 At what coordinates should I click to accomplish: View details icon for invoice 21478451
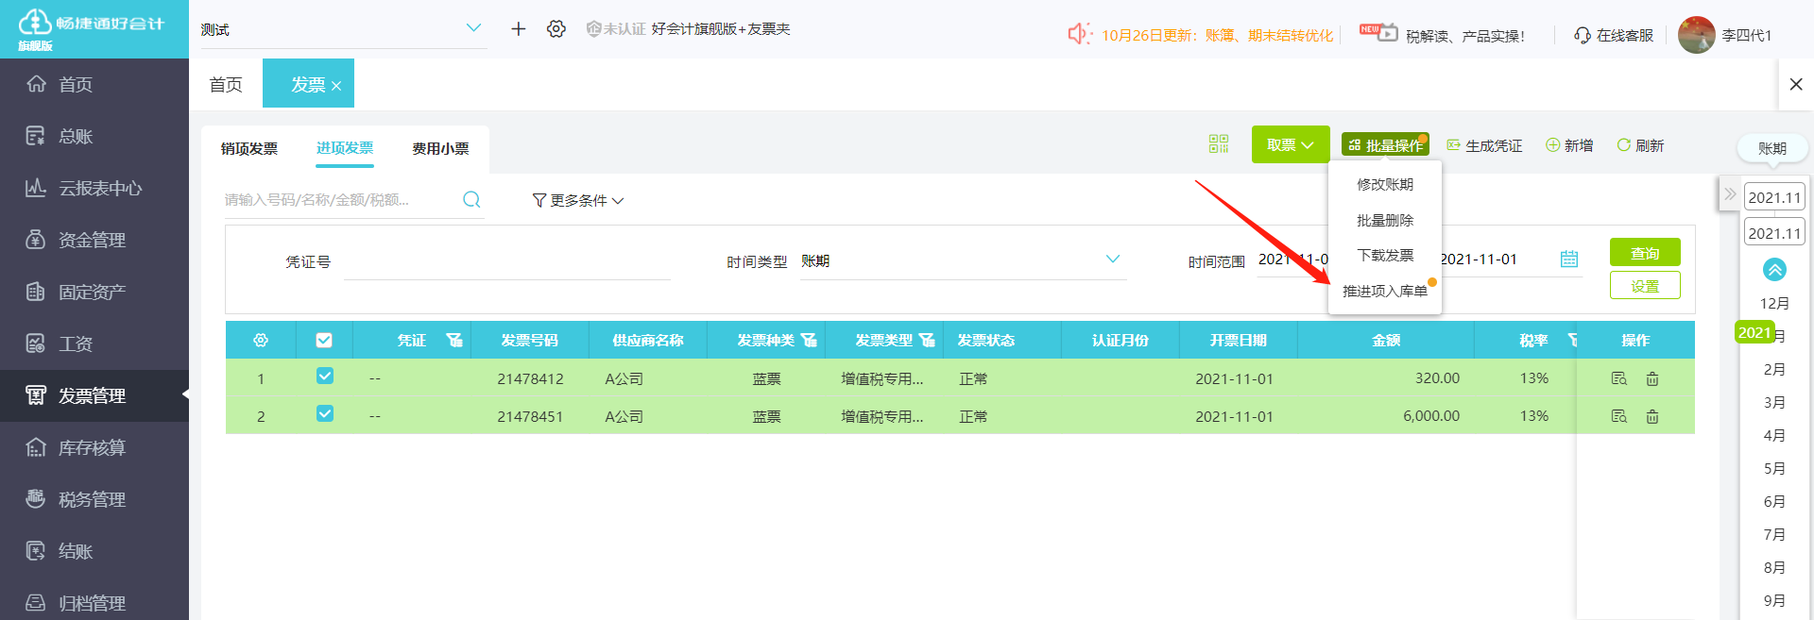(1618, 416)
